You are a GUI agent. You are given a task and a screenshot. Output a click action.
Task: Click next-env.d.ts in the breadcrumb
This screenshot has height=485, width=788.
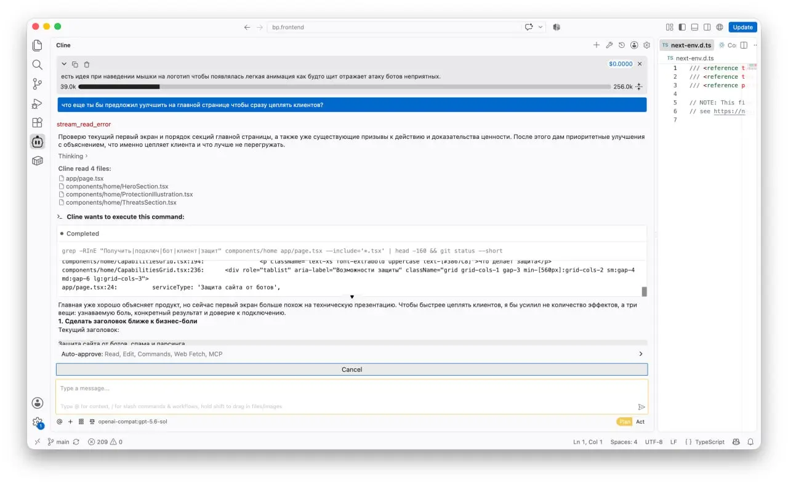tap(694, 58)
